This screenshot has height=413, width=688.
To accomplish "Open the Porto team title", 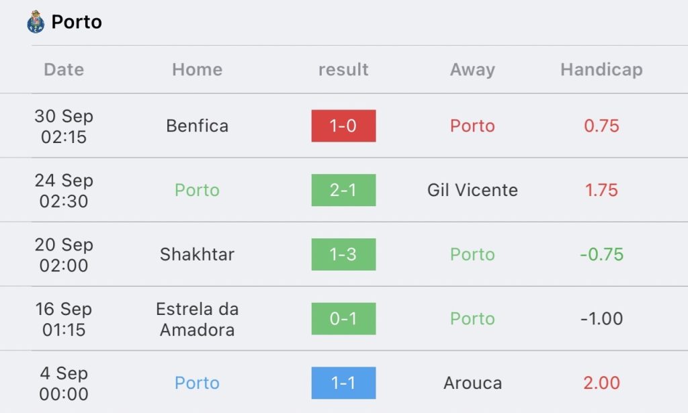I will [77, 22].
